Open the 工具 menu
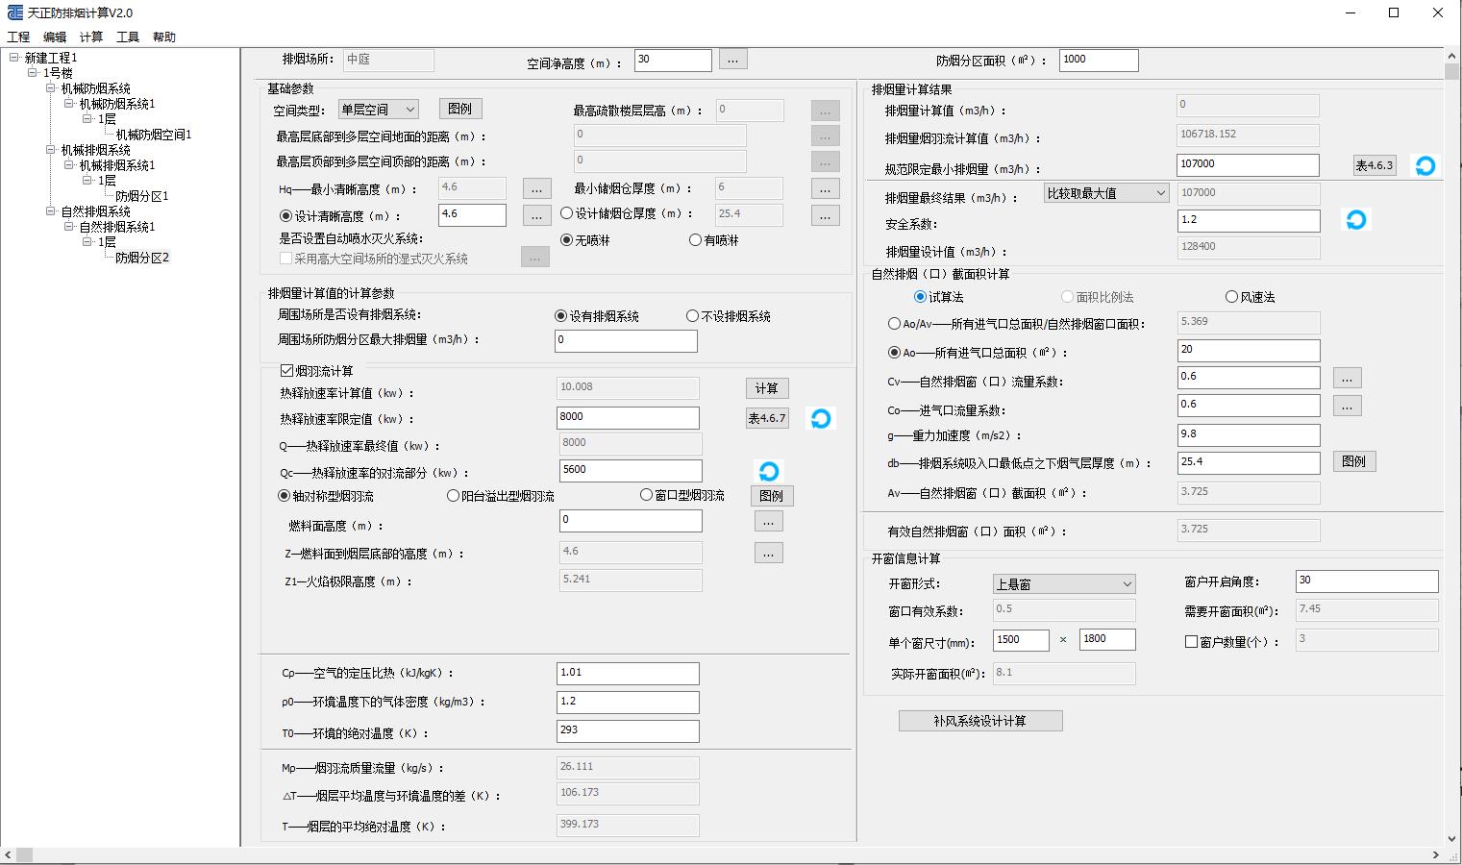1462x865 pixels. point(128,37)
